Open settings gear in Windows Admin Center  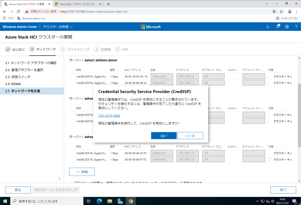[287, 27]
